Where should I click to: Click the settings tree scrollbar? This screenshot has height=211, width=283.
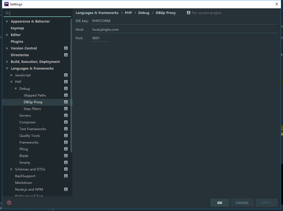coord(71,86)
